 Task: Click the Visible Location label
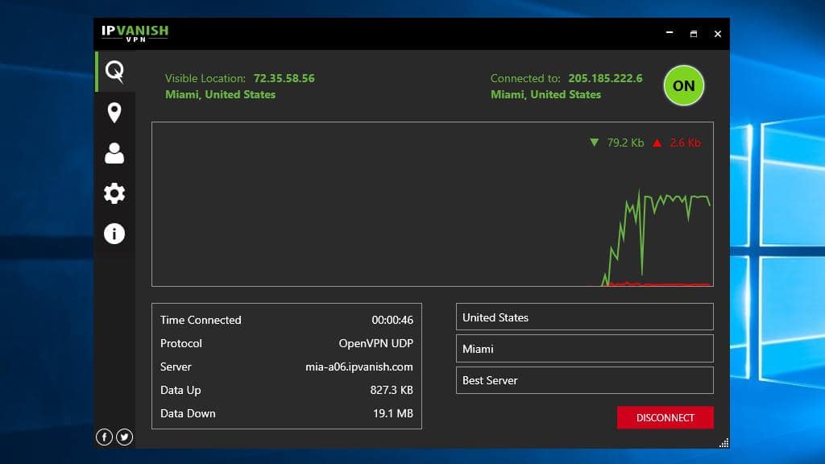coord(205,78)
